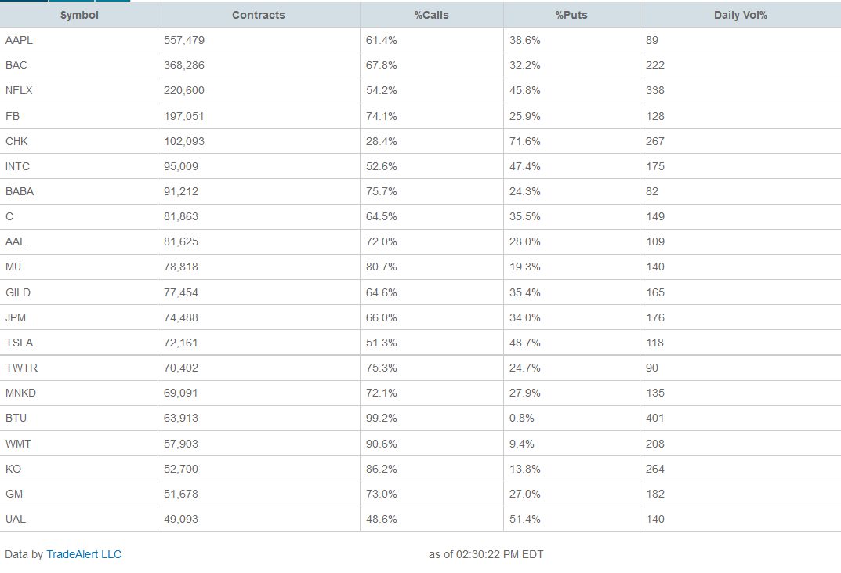Select the CHK symbol row
Screen dimensions: 841x573
point(16,141)
